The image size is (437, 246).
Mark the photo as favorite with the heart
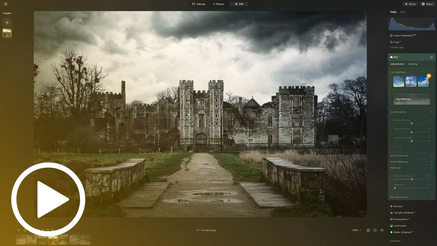pos(18,230)
